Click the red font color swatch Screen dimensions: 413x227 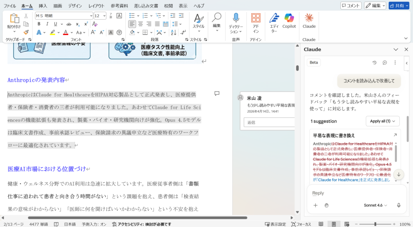click(x=65, y=33)
